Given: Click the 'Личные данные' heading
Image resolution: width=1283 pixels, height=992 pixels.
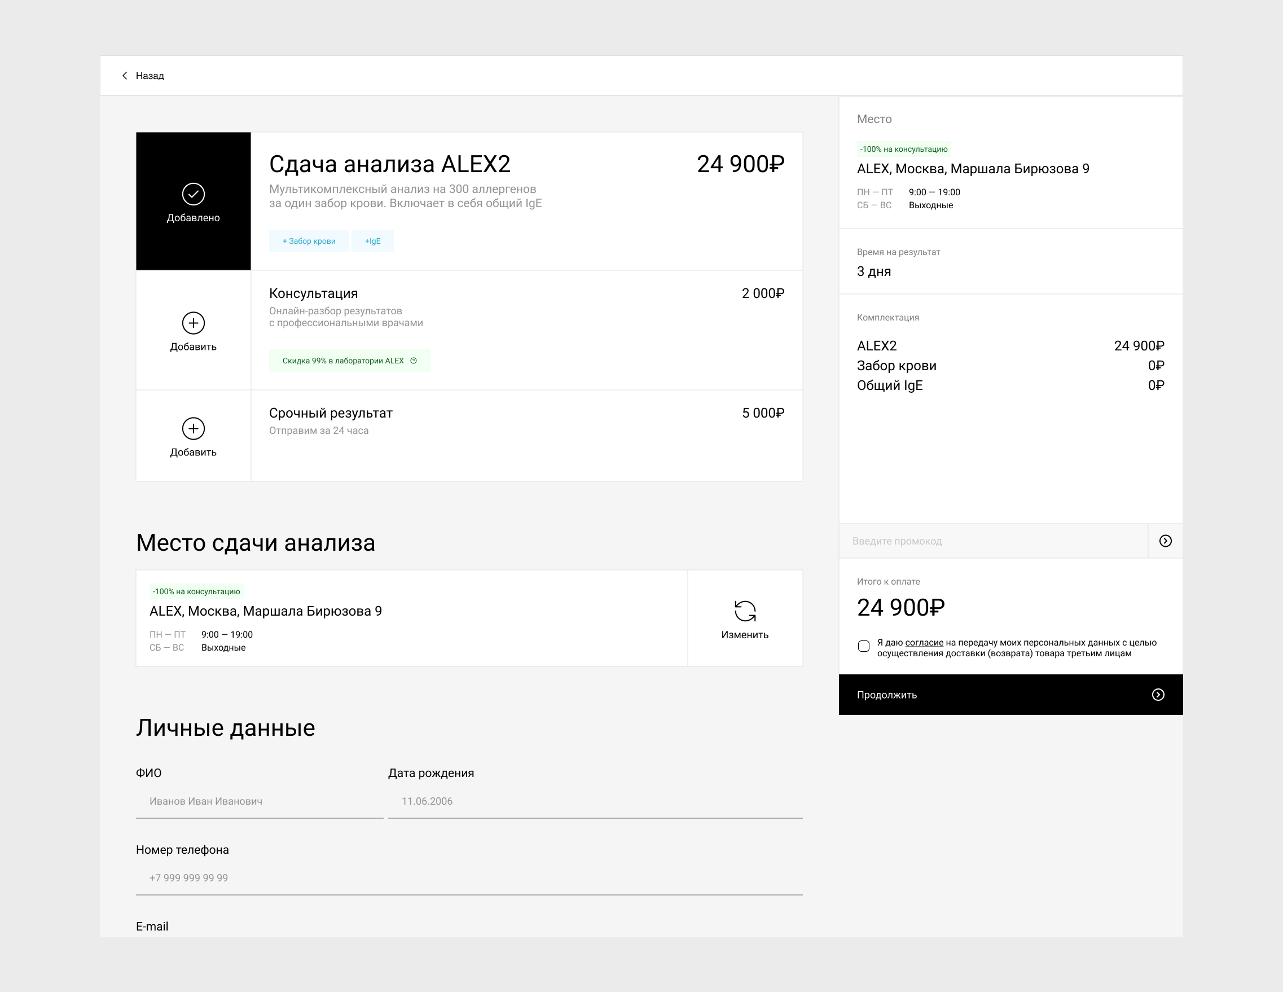Looking at the screenshot, I should click(x=226, y=727).
